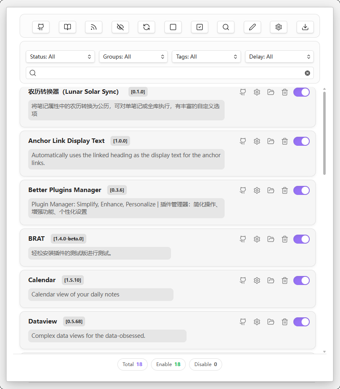Click the scrollbar down arrow

tap(324, 352)
